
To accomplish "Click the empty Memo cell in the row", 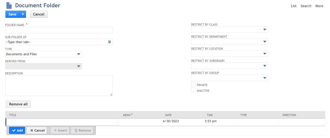I will click(x=140, y=122).
